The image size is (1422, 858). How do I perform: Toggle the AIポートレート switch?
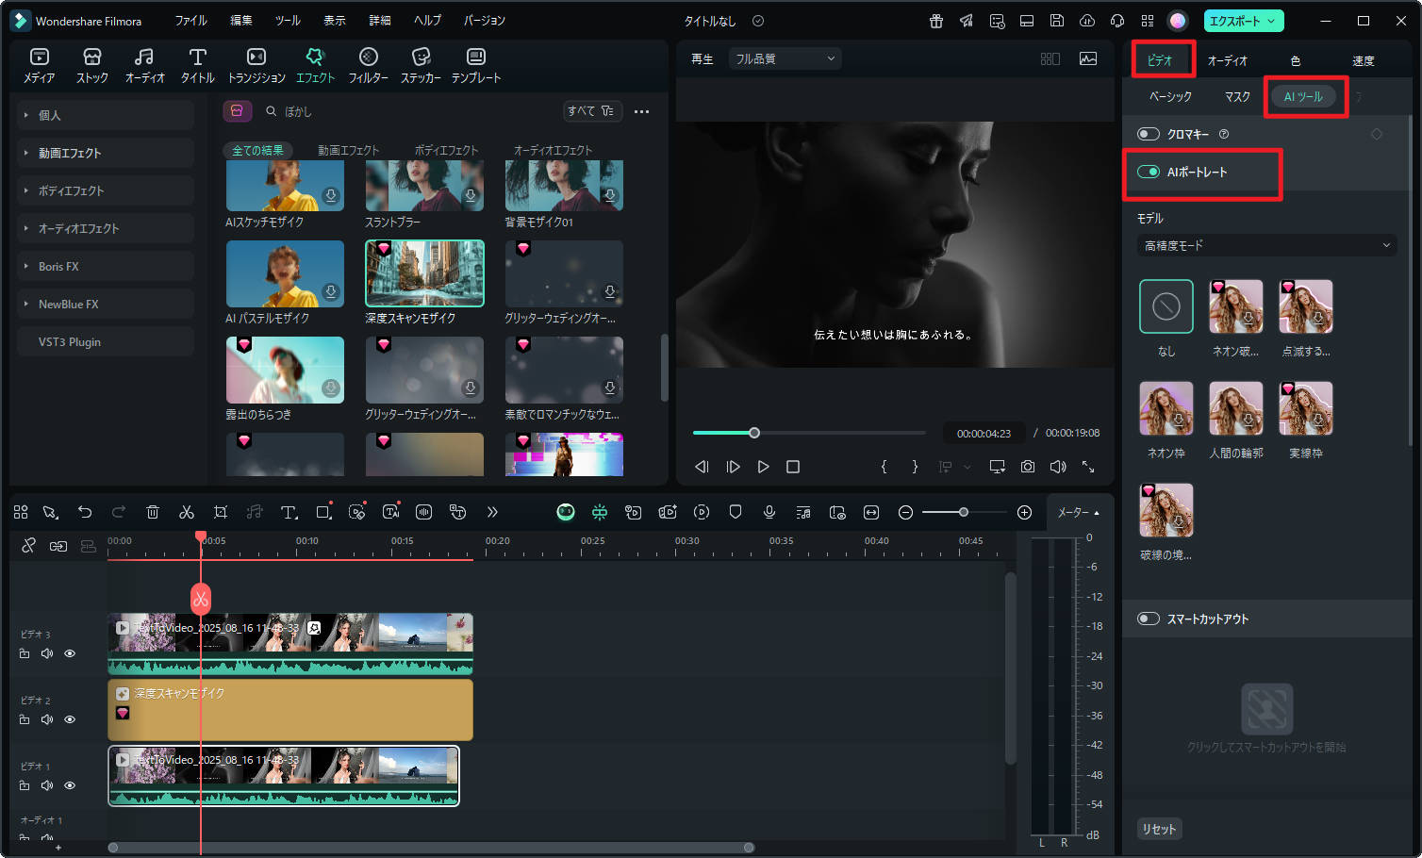(x=1148, y=172)
